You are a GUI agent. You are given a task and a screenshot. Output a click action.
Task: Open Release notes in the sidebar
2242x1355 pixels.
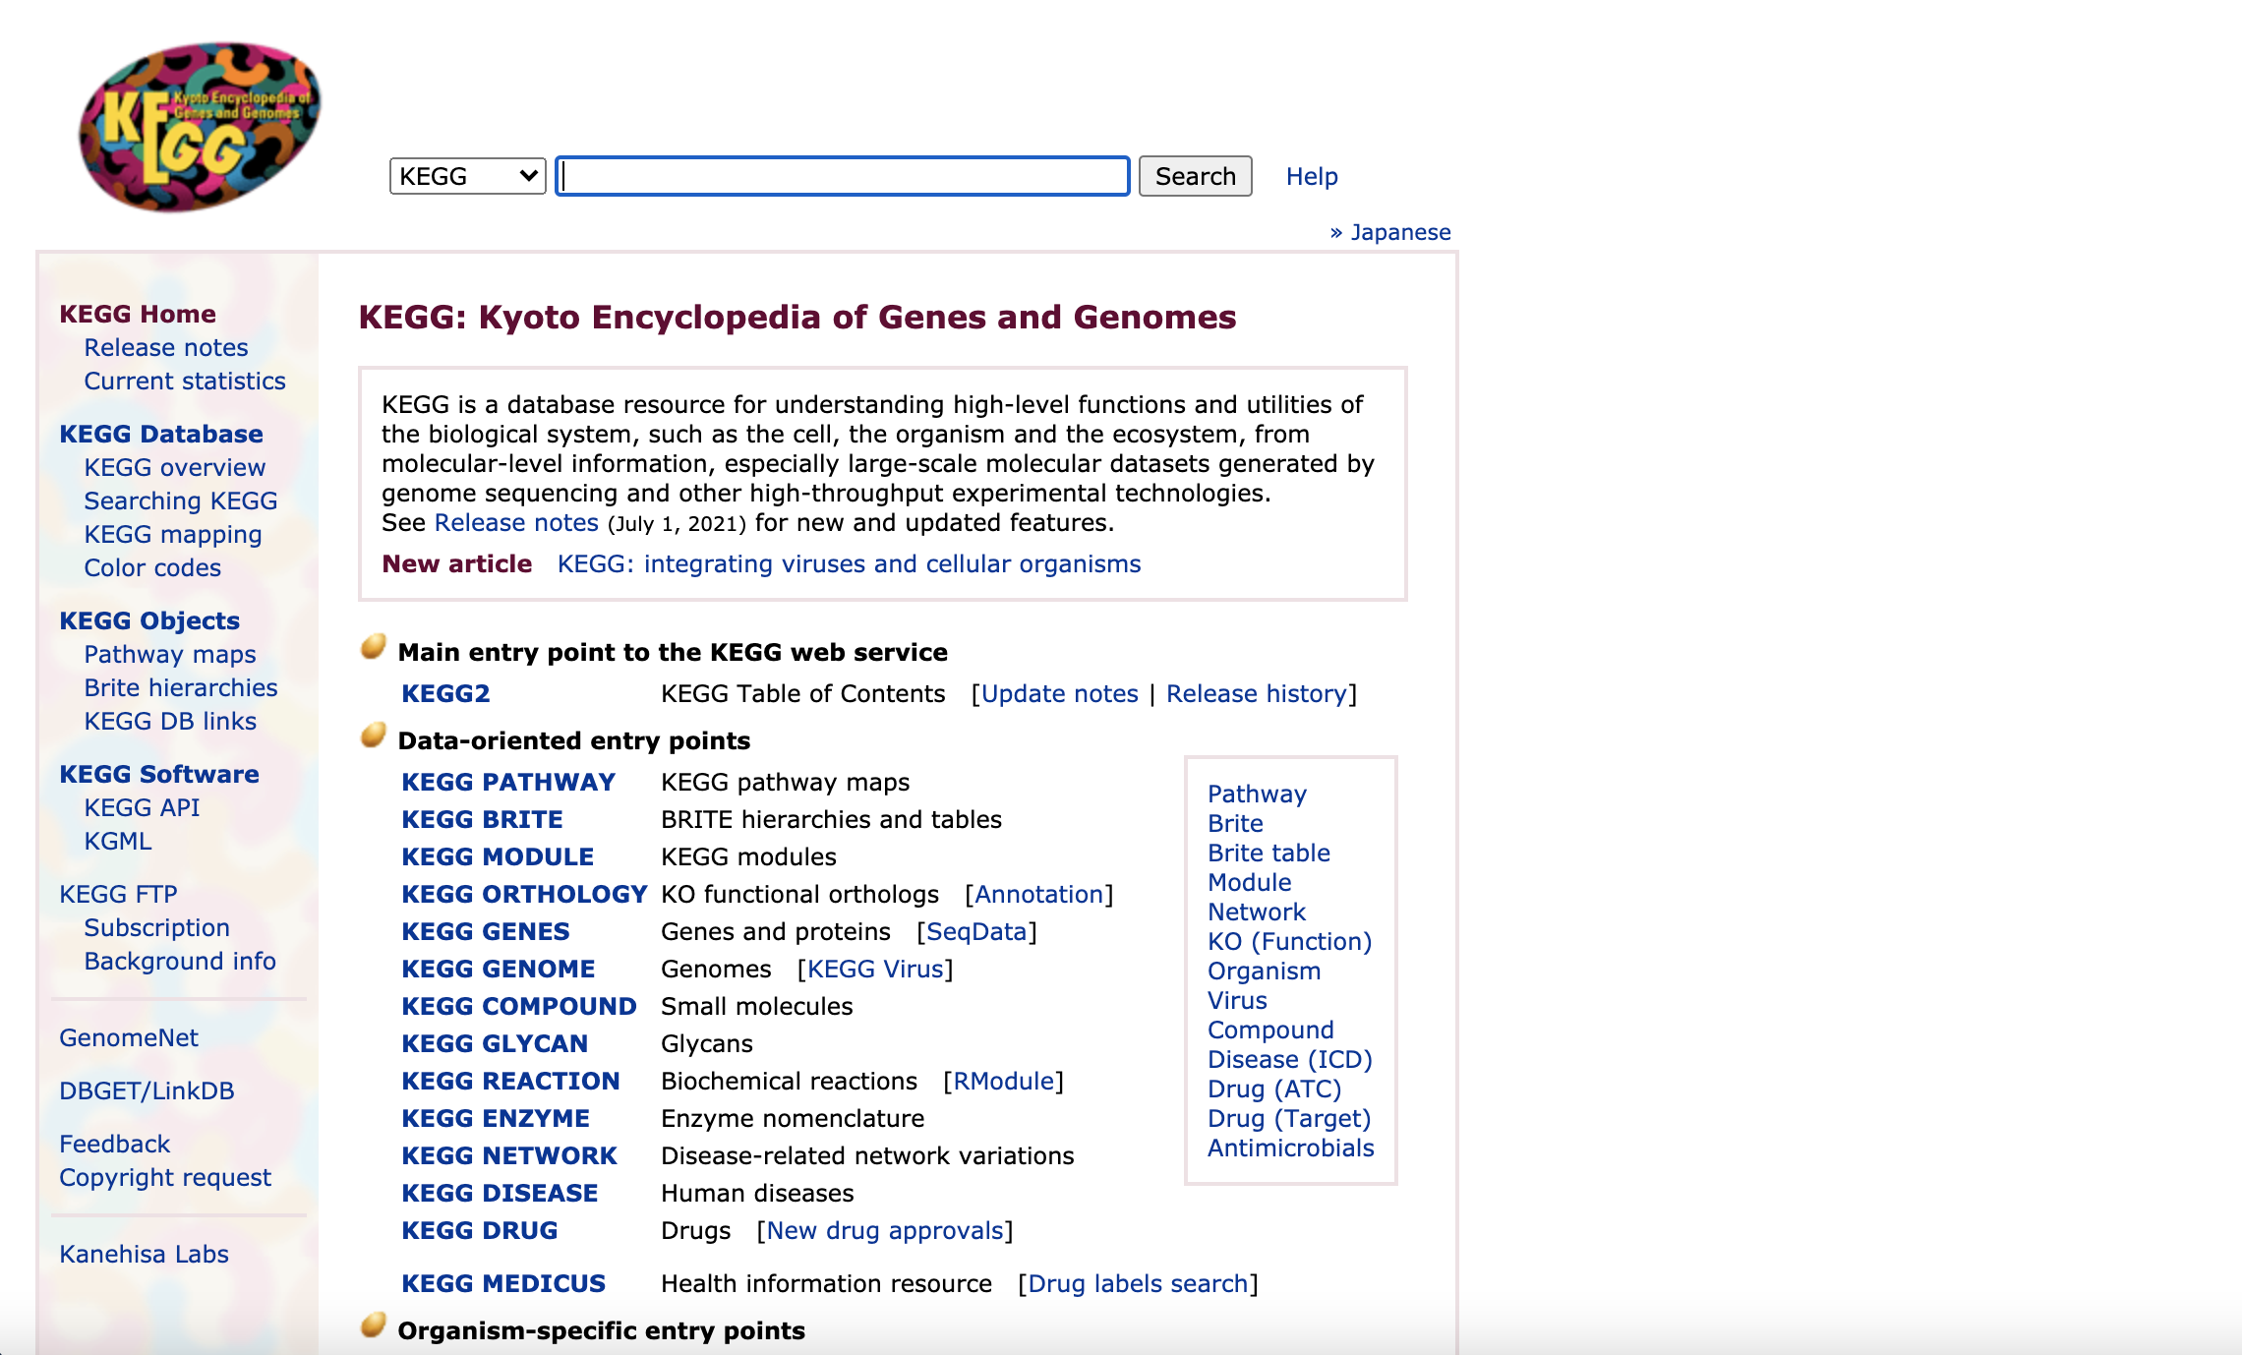[166, 347]
